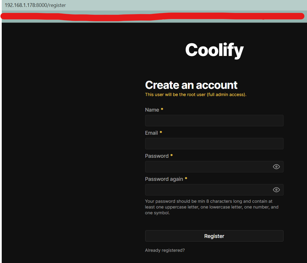Viewport: 307px width, 263px height.
Task: Click the red redacted bar below URL
Action: (153, 16)
